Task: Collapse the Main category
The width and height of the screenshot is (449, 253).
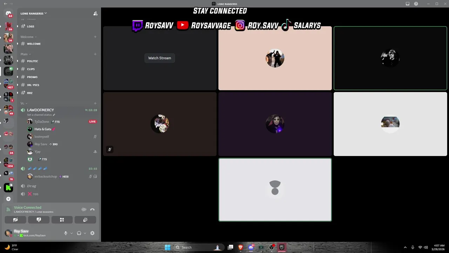Action: [26, 54]
